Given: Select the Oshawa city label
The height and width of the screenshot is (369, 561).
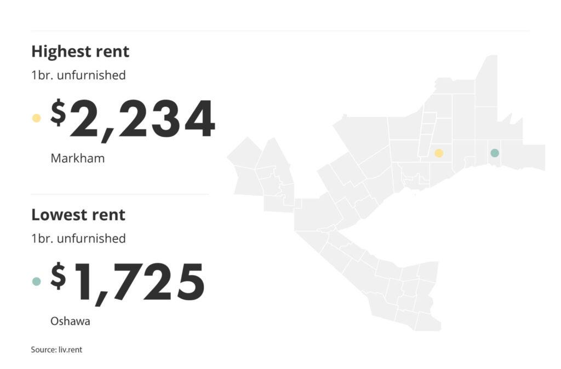Looking at the screenshot, I should coord(70,321).
